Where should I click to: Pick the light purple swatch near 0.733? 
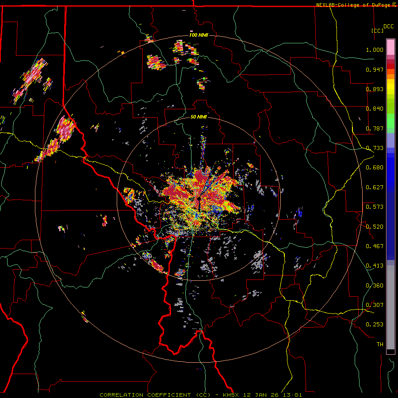coord(390,140)
